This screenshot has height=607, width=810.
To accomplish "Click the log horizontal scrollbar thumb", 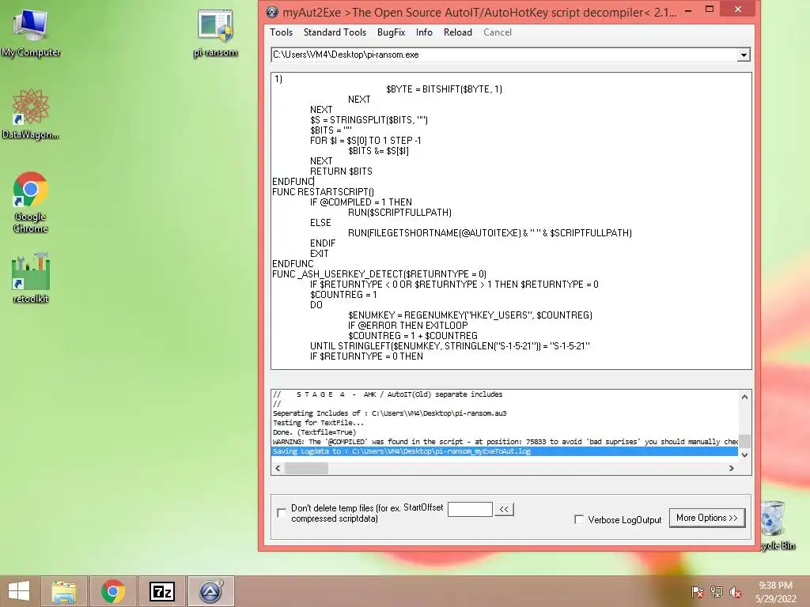I will click(306, 468).
